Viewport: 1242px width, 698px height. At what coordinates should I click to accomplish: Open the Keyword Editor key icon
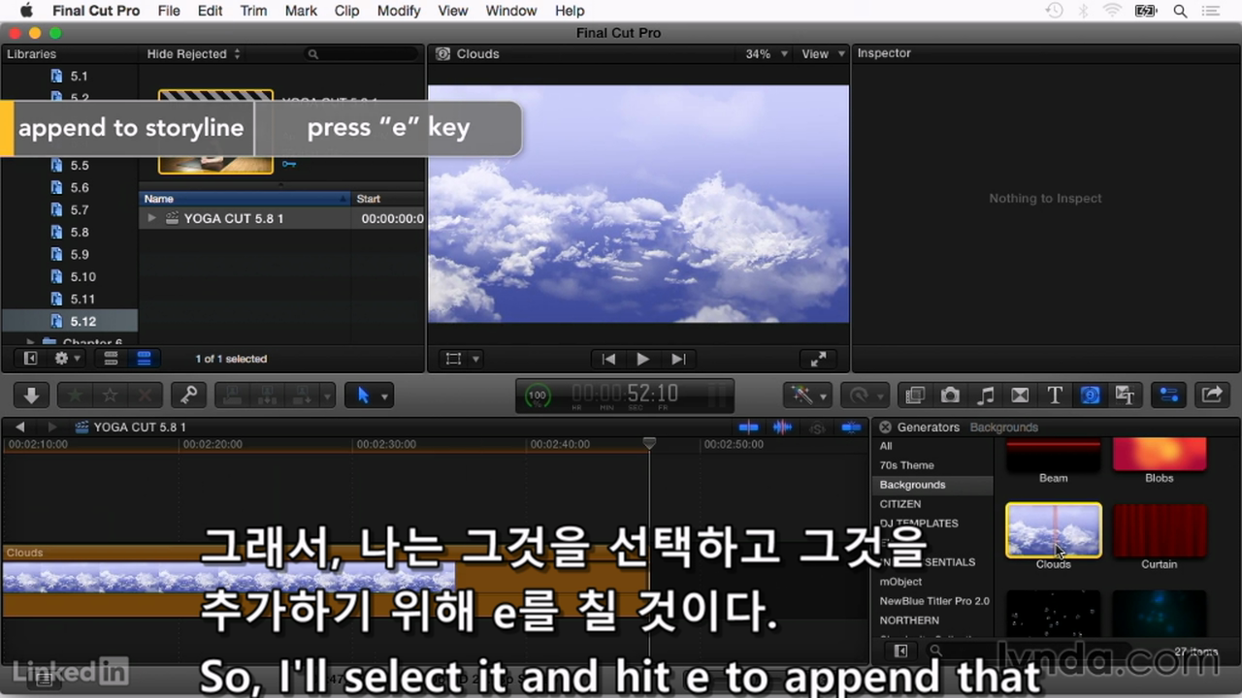(189, 395)
